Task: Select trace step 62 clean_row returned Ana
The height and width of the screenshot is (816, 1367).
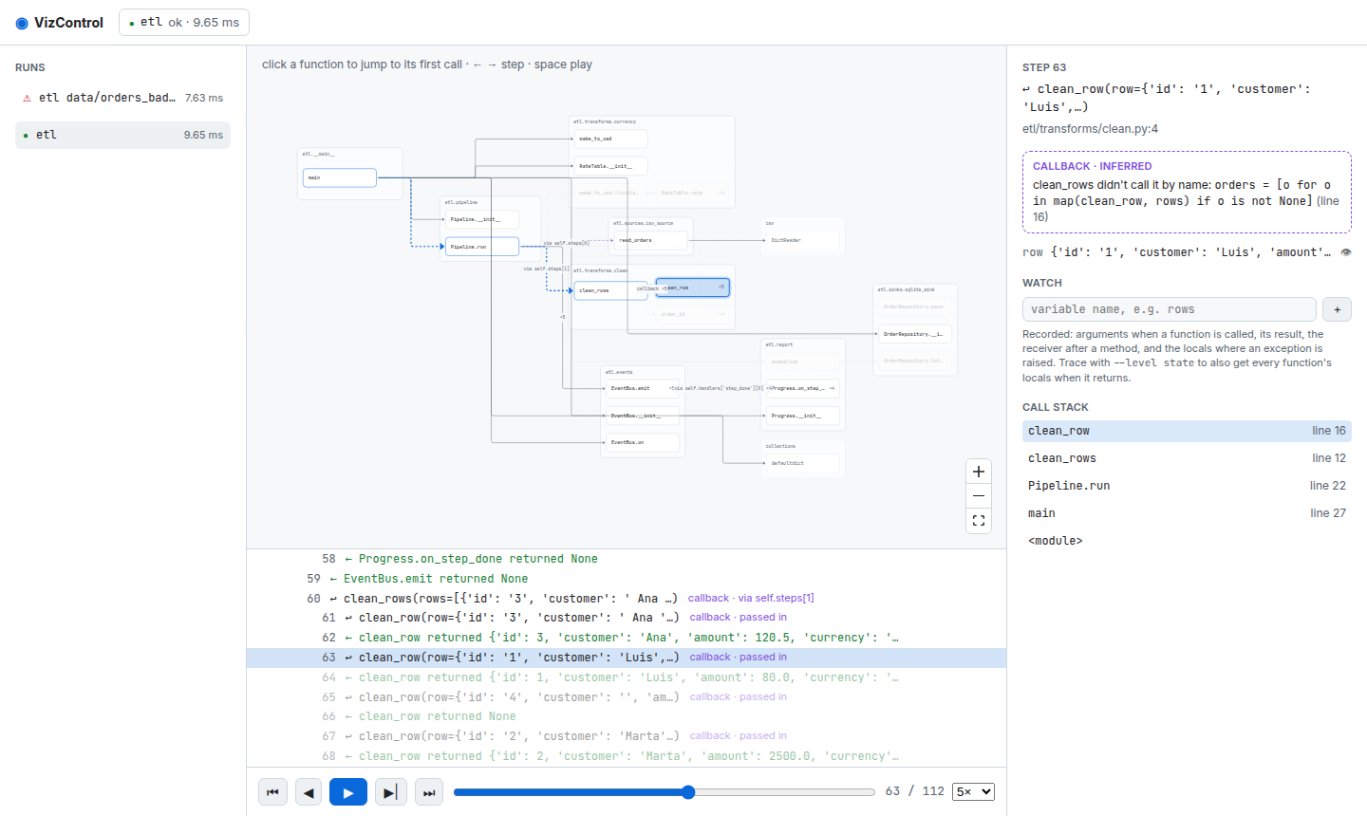Action: pyautogui.click(x=627, y=638)
